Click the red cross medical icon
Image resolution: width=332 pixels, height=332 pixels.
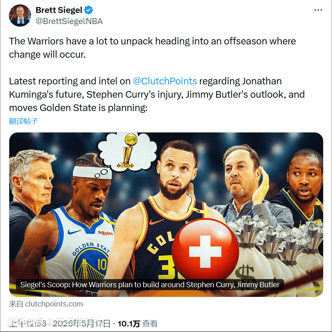click(x=205, y=250)
